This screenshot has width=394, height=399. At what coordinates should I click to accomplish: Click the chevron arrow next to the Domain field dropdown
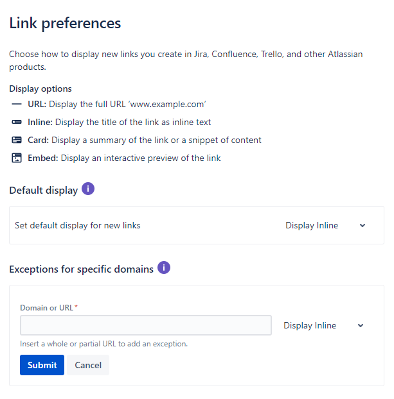(x=361, y=325)
